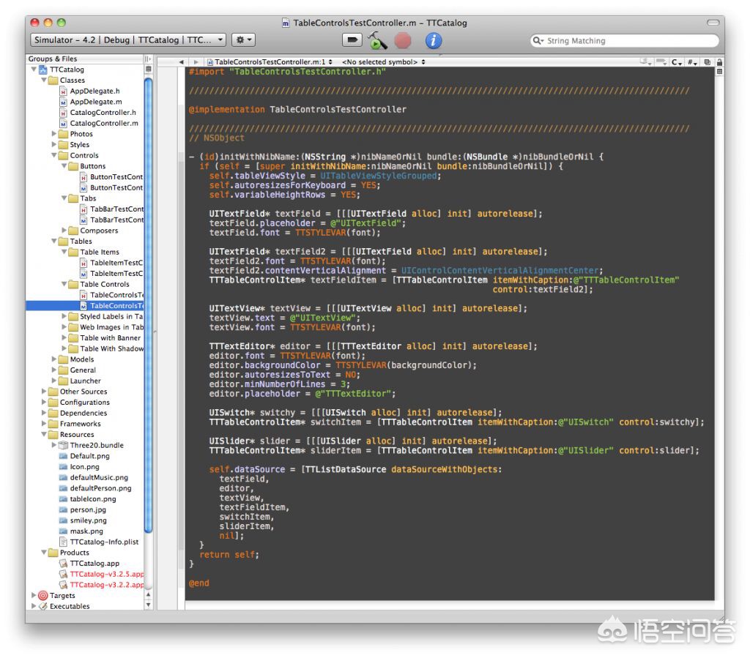Expand the Targets group
This screenshot has height=658, width=750.
click(34, 595)
